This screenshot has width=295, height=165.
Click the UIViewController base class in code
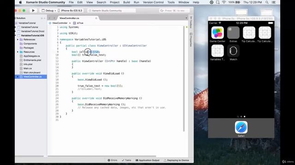(134, 46)
